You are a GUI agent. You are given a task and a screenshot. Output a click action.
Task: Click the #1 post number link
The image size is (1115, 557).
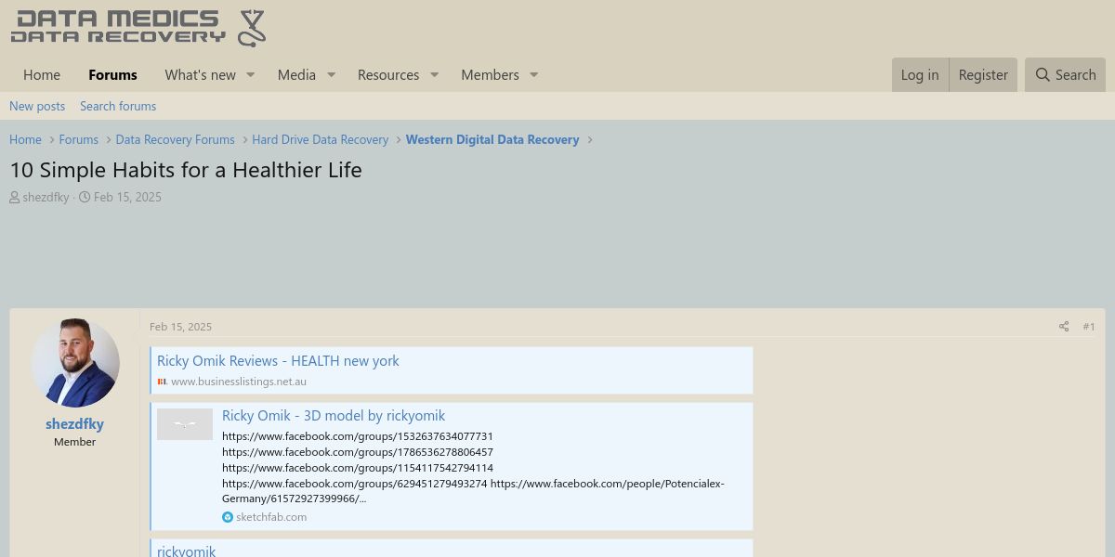click(1089, 327)
